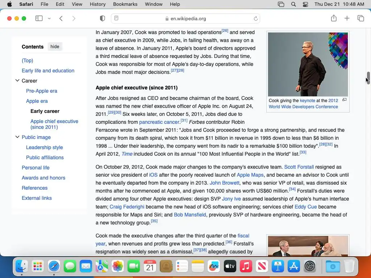Open the Apple Maps link
The width and height of the screenshot is (371, 278).
pos(250,175)
